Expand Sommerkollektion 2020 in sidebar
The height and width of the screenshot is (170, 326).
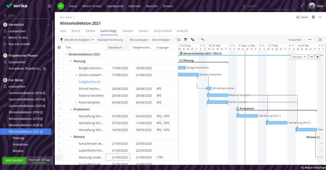[x=5, y=106]
